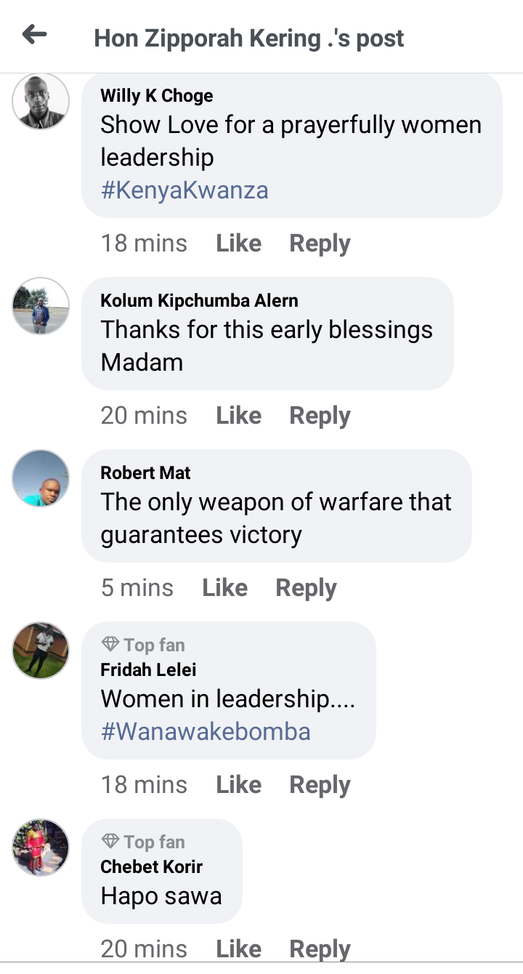Like Fridah Lelei's comment
523x974 pixels.
238,784
